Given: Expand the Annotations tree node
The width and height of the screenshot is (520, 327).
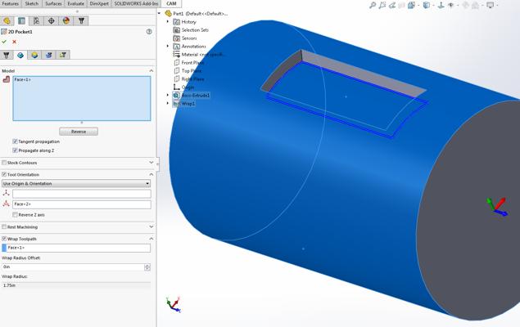Looking at the screenshot, I should (168, 47).
